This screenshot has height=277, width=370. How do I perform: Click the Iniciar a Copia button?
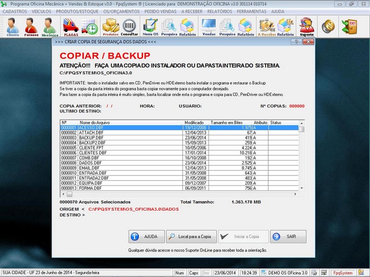point(243,236)
